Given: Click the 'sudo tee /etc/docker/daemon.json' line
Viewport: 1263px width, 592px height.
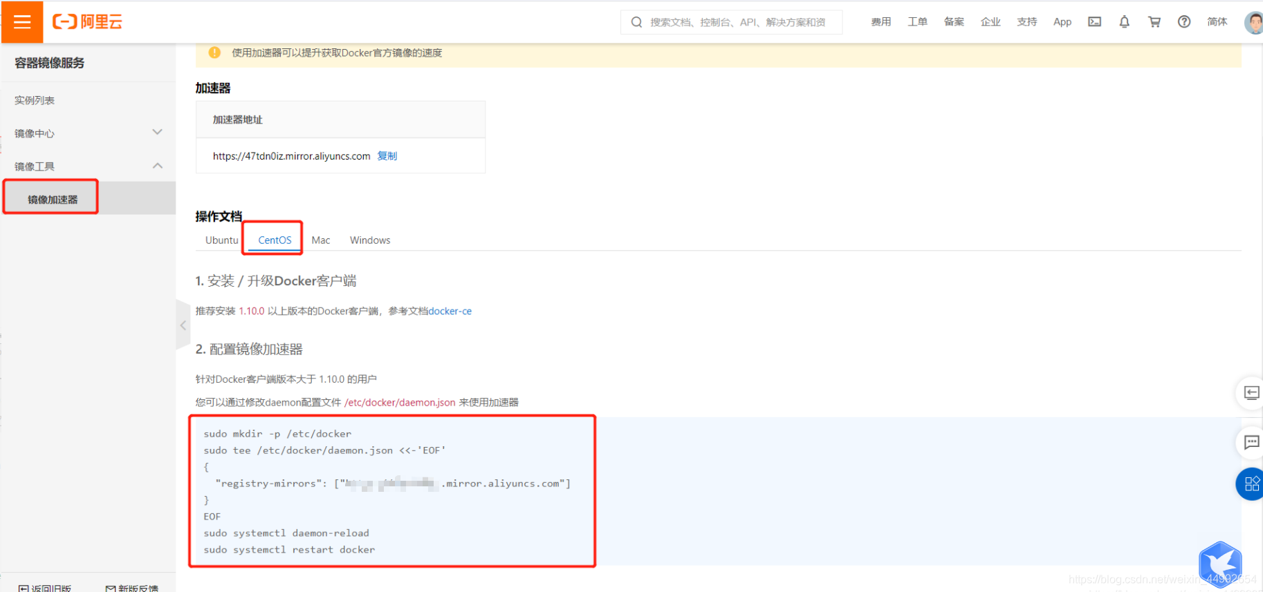Looking at the screenshot, I should pyautogui.click(x=324, y=450).
